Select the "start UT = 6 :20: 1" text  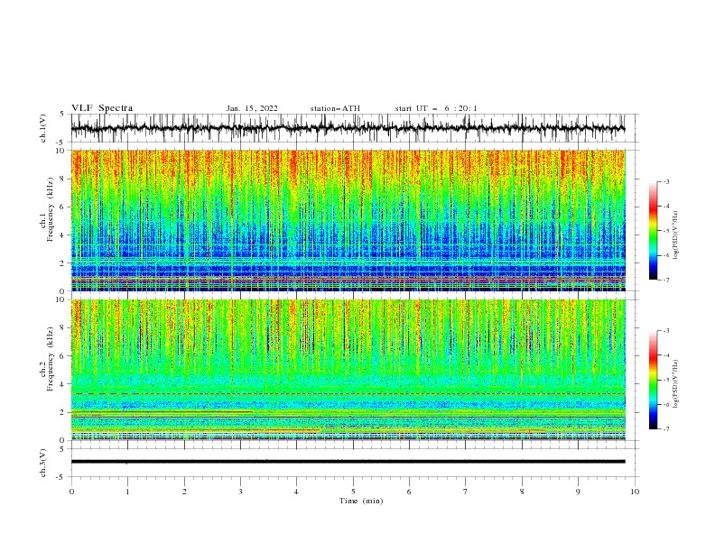coord(436,108)
